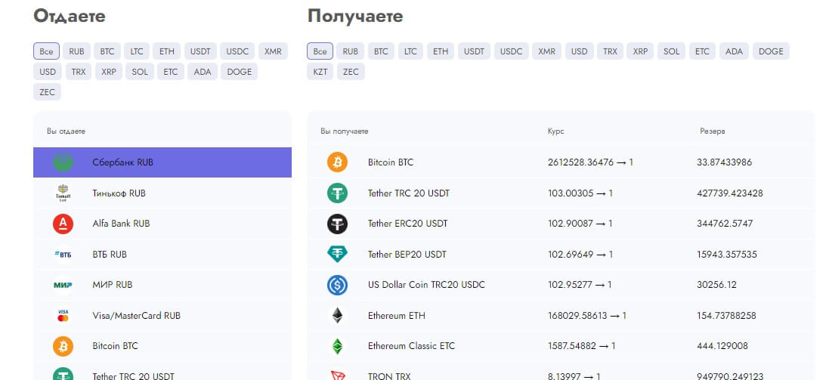Click the Tinkoff bank logo icon
826x380 pixels.
pyautogui.click(x=63, y=193)
